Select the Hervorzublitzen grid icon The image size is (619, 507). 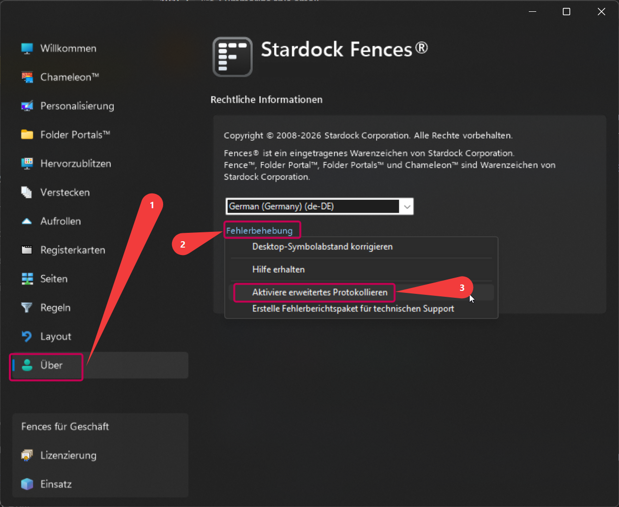(x=27, y=163)
